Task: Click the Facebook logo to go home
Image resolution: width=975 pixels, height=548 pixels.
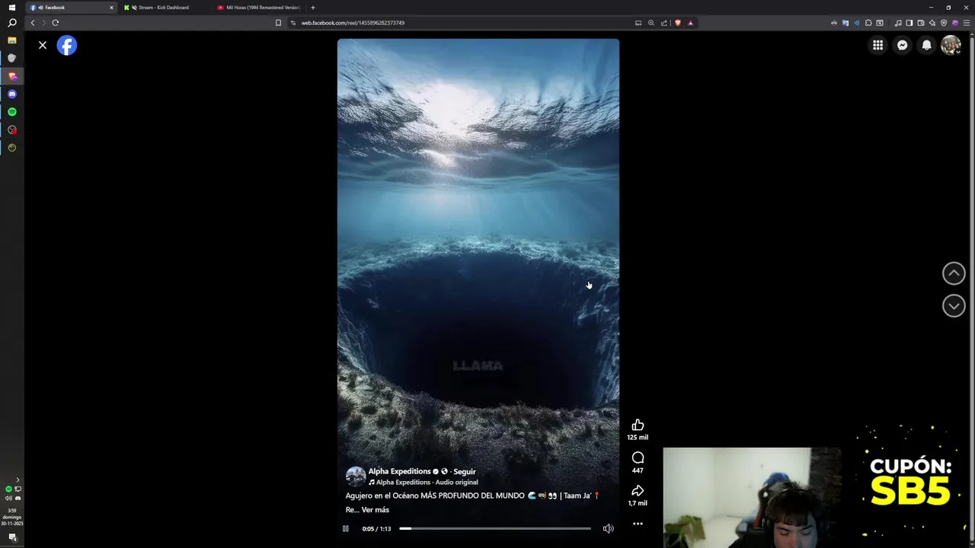Action: (x=67, y=46)
